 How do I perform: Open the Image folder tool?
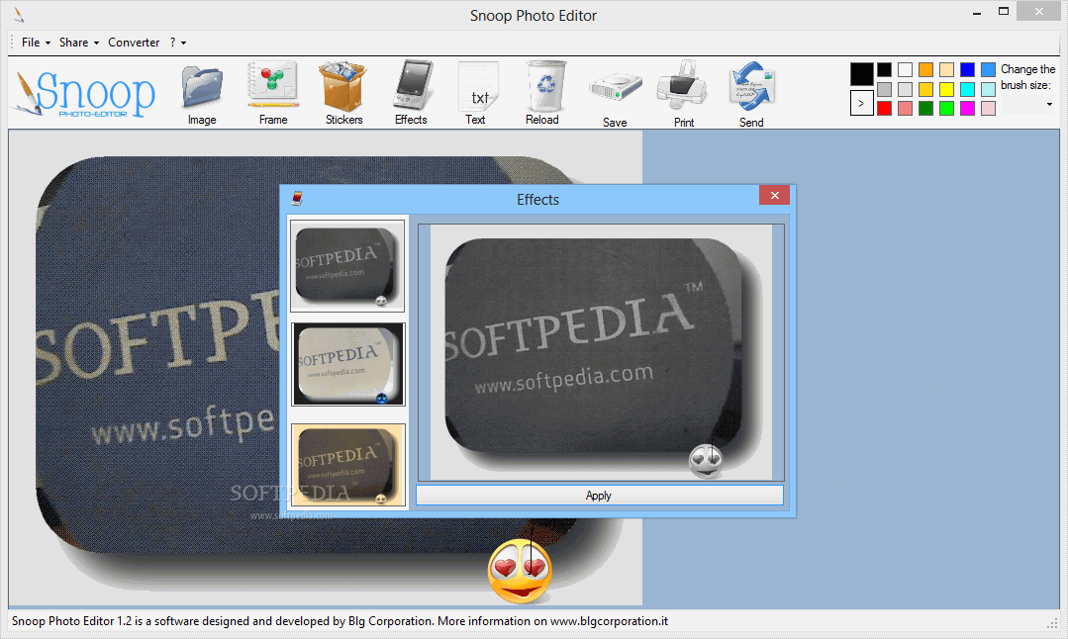click(202, 93)
